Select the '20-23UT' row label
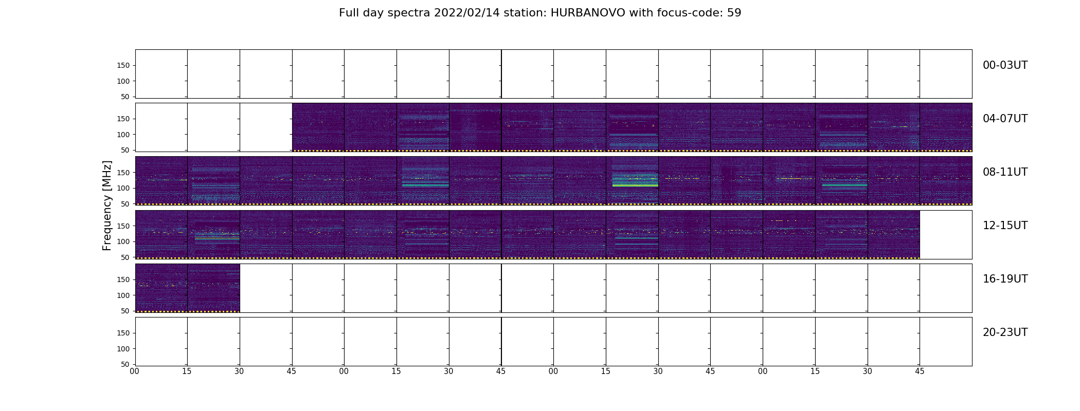1080x411 pixels. (x=1005, y=332)
